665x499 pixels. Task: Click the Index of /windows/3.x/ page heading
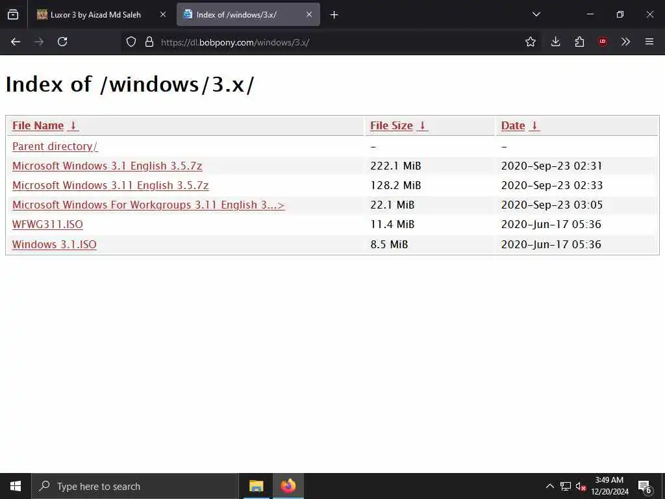pos(130,84)
